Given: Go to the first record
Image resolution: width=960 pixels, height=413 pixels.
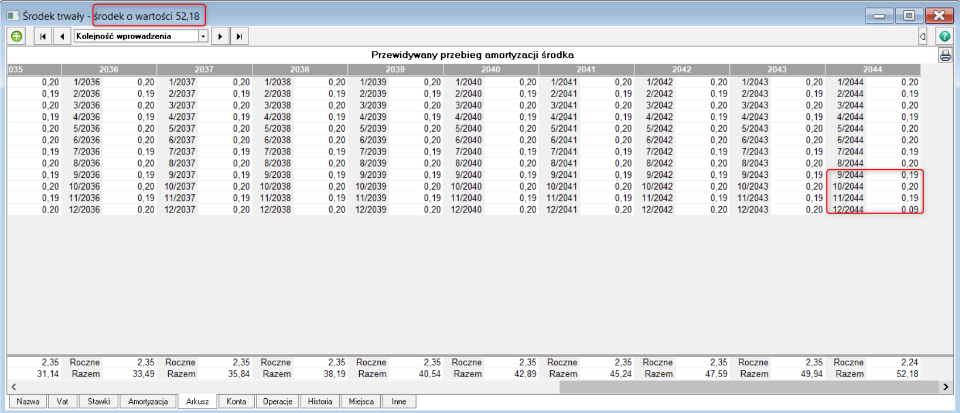Looking at the screenshot, I should (x=43, y=36).
